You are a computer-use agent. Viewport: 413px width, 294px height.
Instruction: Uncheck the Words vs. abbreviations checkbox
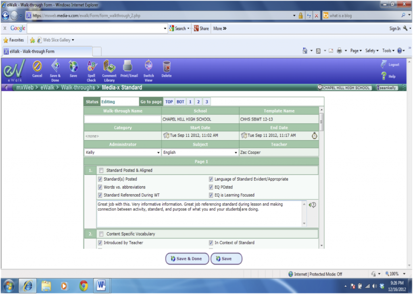click(100, 187)
